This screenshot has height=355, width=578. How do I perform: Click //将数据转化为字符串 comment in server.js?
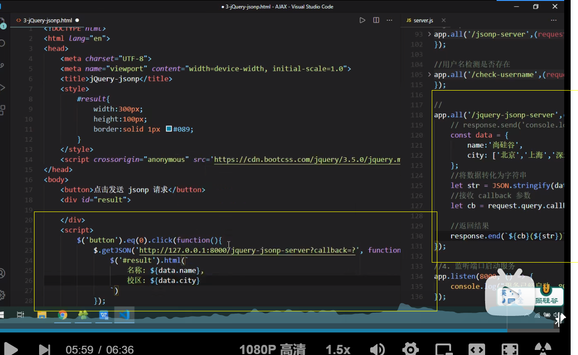click(489, 176)
